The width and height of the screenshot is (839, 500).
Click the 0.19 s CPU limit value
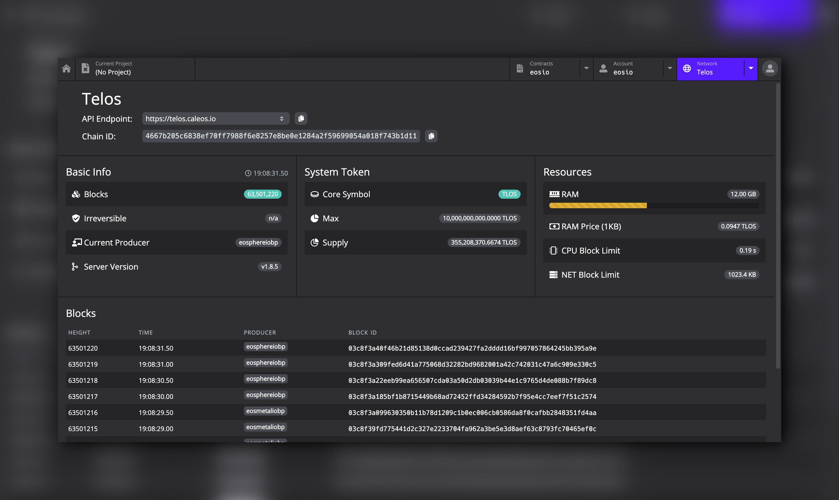pos(747,250)
